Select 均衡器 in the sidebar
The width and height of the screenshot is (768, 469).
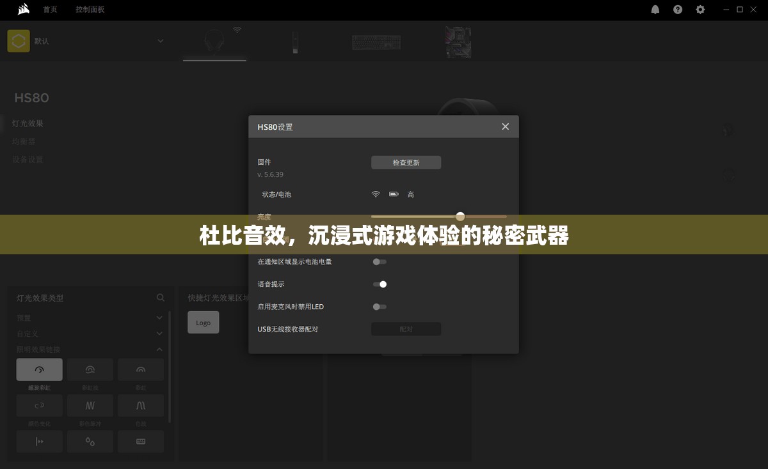[24, 141]
